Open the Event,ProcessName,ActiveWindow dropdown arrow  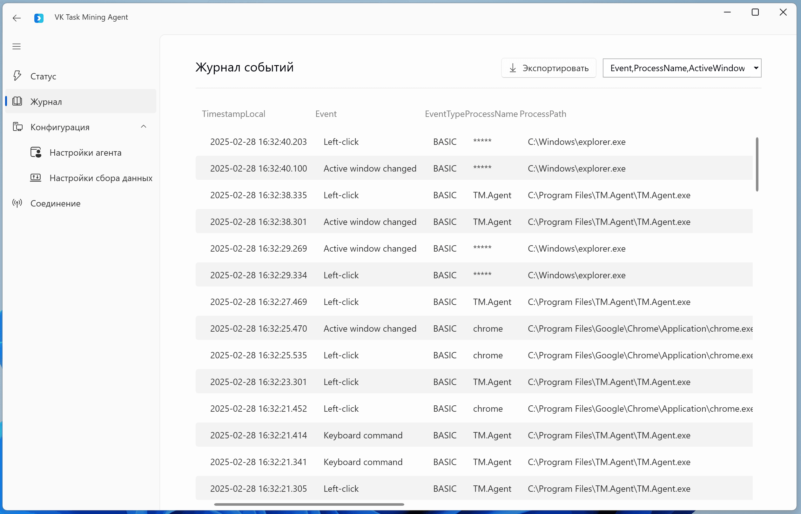pos(756,68)
